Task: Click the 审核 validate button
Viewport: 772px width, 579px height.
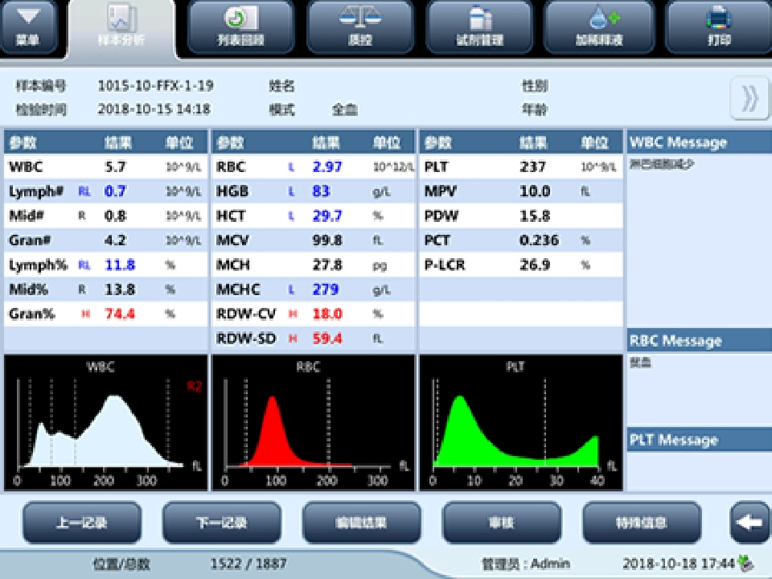Action: (502, 523)
